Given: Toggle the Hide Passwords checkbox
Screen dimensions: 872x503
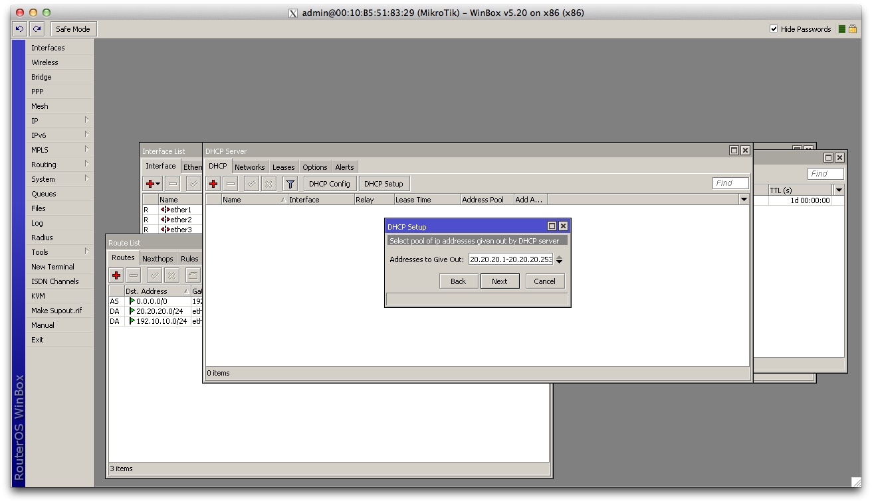Looking at the screenshot, I should point(774,29).
